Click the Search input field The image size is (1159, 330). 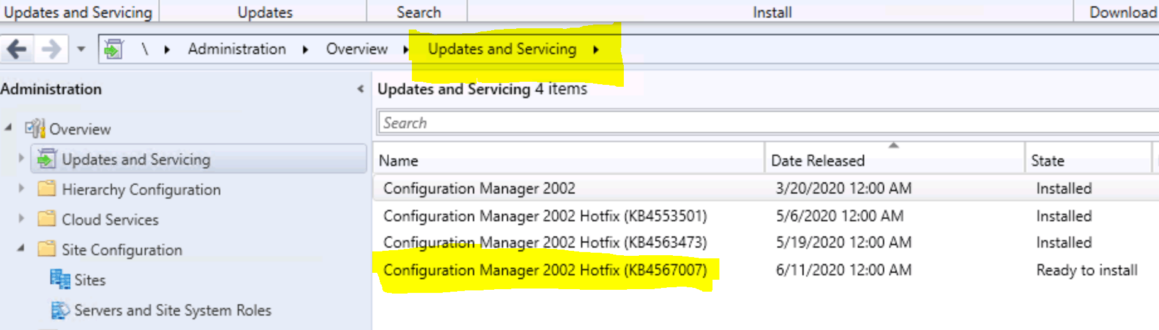point(768,123)
